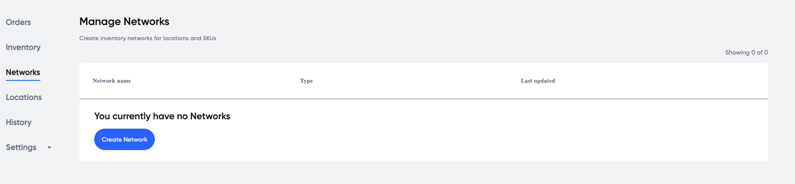Expand the Settings dropdown arrow
795x184 pixels.
coord(49,147)
